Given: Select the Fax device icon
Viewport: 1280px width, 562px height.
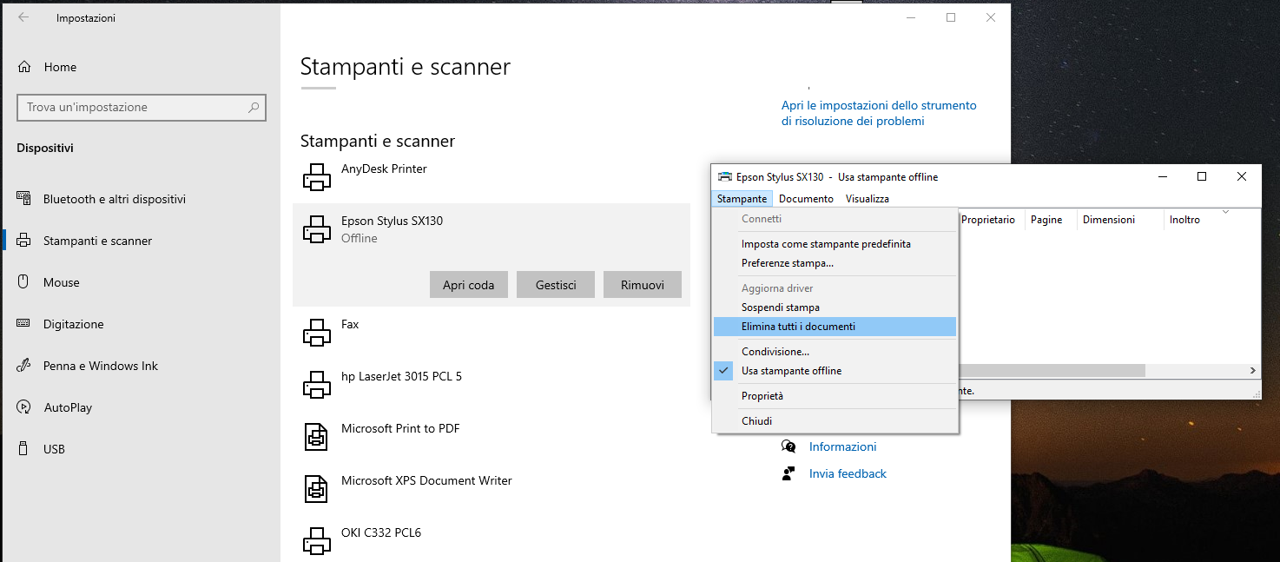Looking at the screenshot, I should point(317,333).
